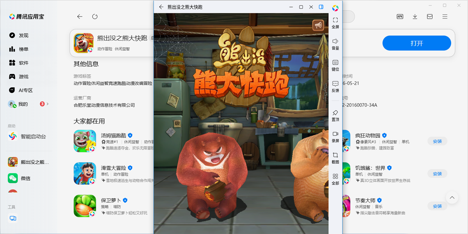The image size is (468, 234).
Task: Click the 其他信息 heading
Action: pyautogui.click(x=86, y=64)
